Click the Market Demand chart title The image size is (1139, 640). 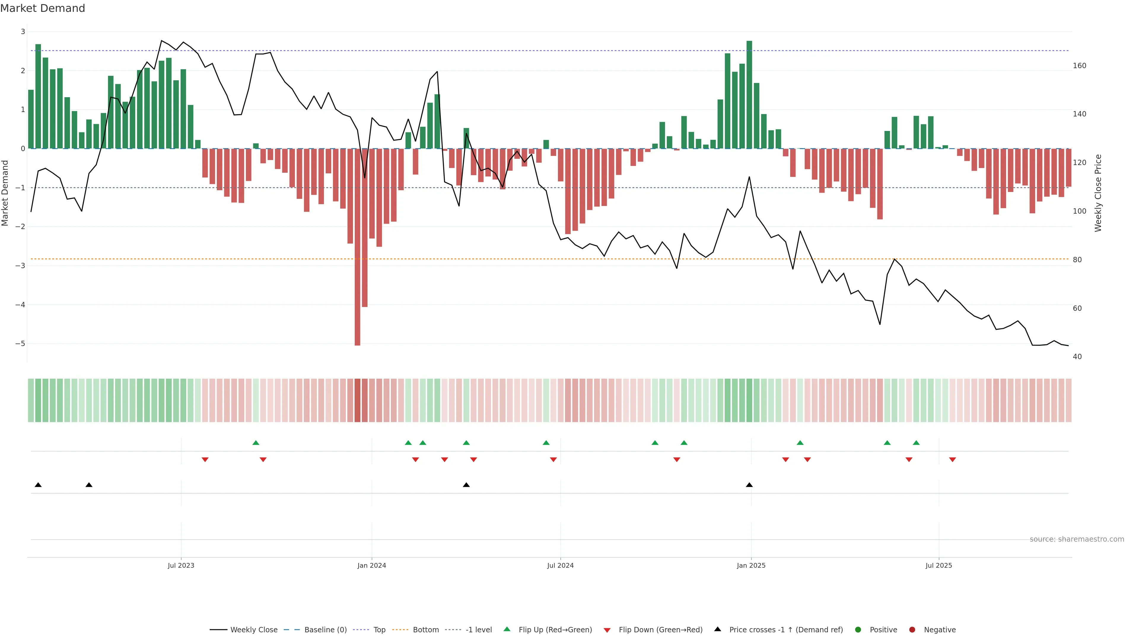coord(42,8)
